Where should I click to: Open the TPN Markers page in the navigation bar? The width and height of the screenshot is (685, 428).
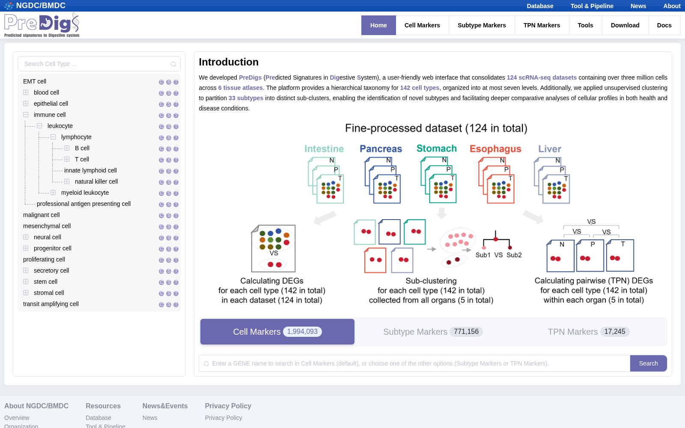point(542,25)
